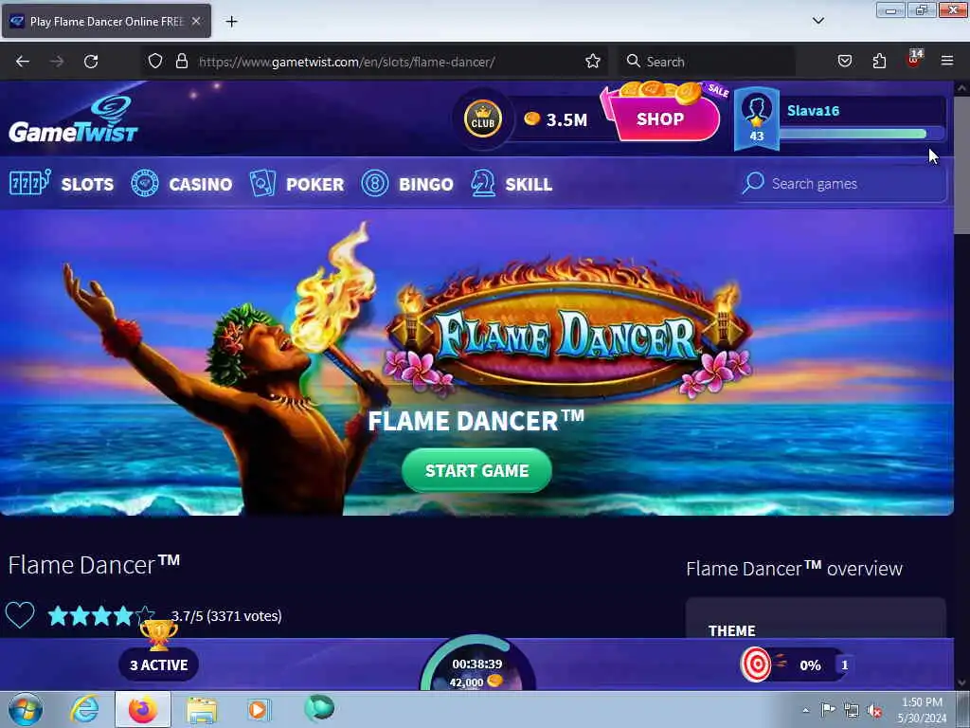Bookmark this page with star
The width and height of the screenshot is (970, 728).
593,61
